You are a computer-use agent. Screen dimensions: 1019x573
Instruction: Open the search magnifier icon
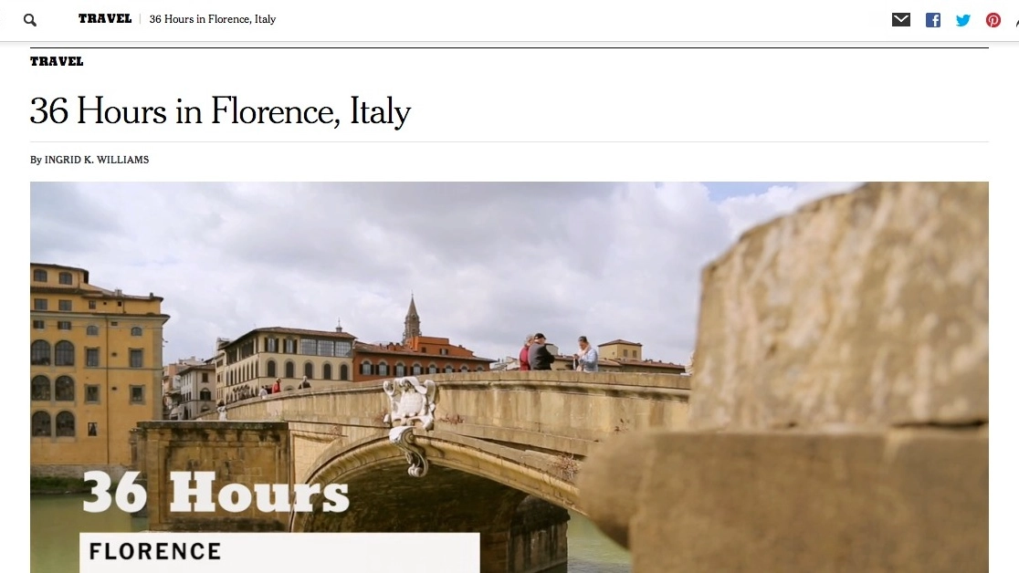pyautogui.click(x=30, y=20)
